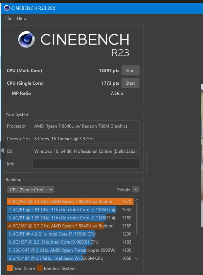Click the CPU (Single Core) label

coord(25,83)
